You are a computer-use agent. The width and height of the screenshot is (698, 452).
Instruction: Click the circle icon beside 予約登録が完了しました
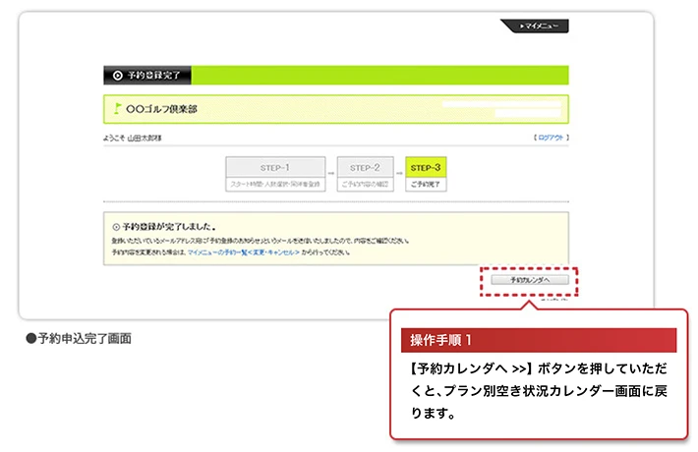point(116,225)
